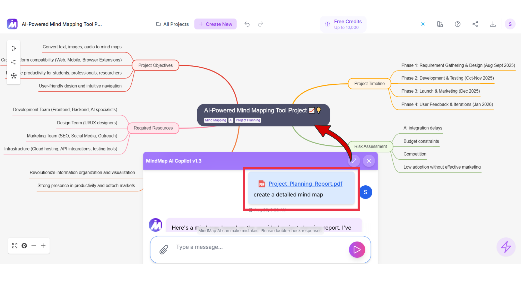Select the right-tree layout icon
The image size is (521, 284).
point(14,48)
